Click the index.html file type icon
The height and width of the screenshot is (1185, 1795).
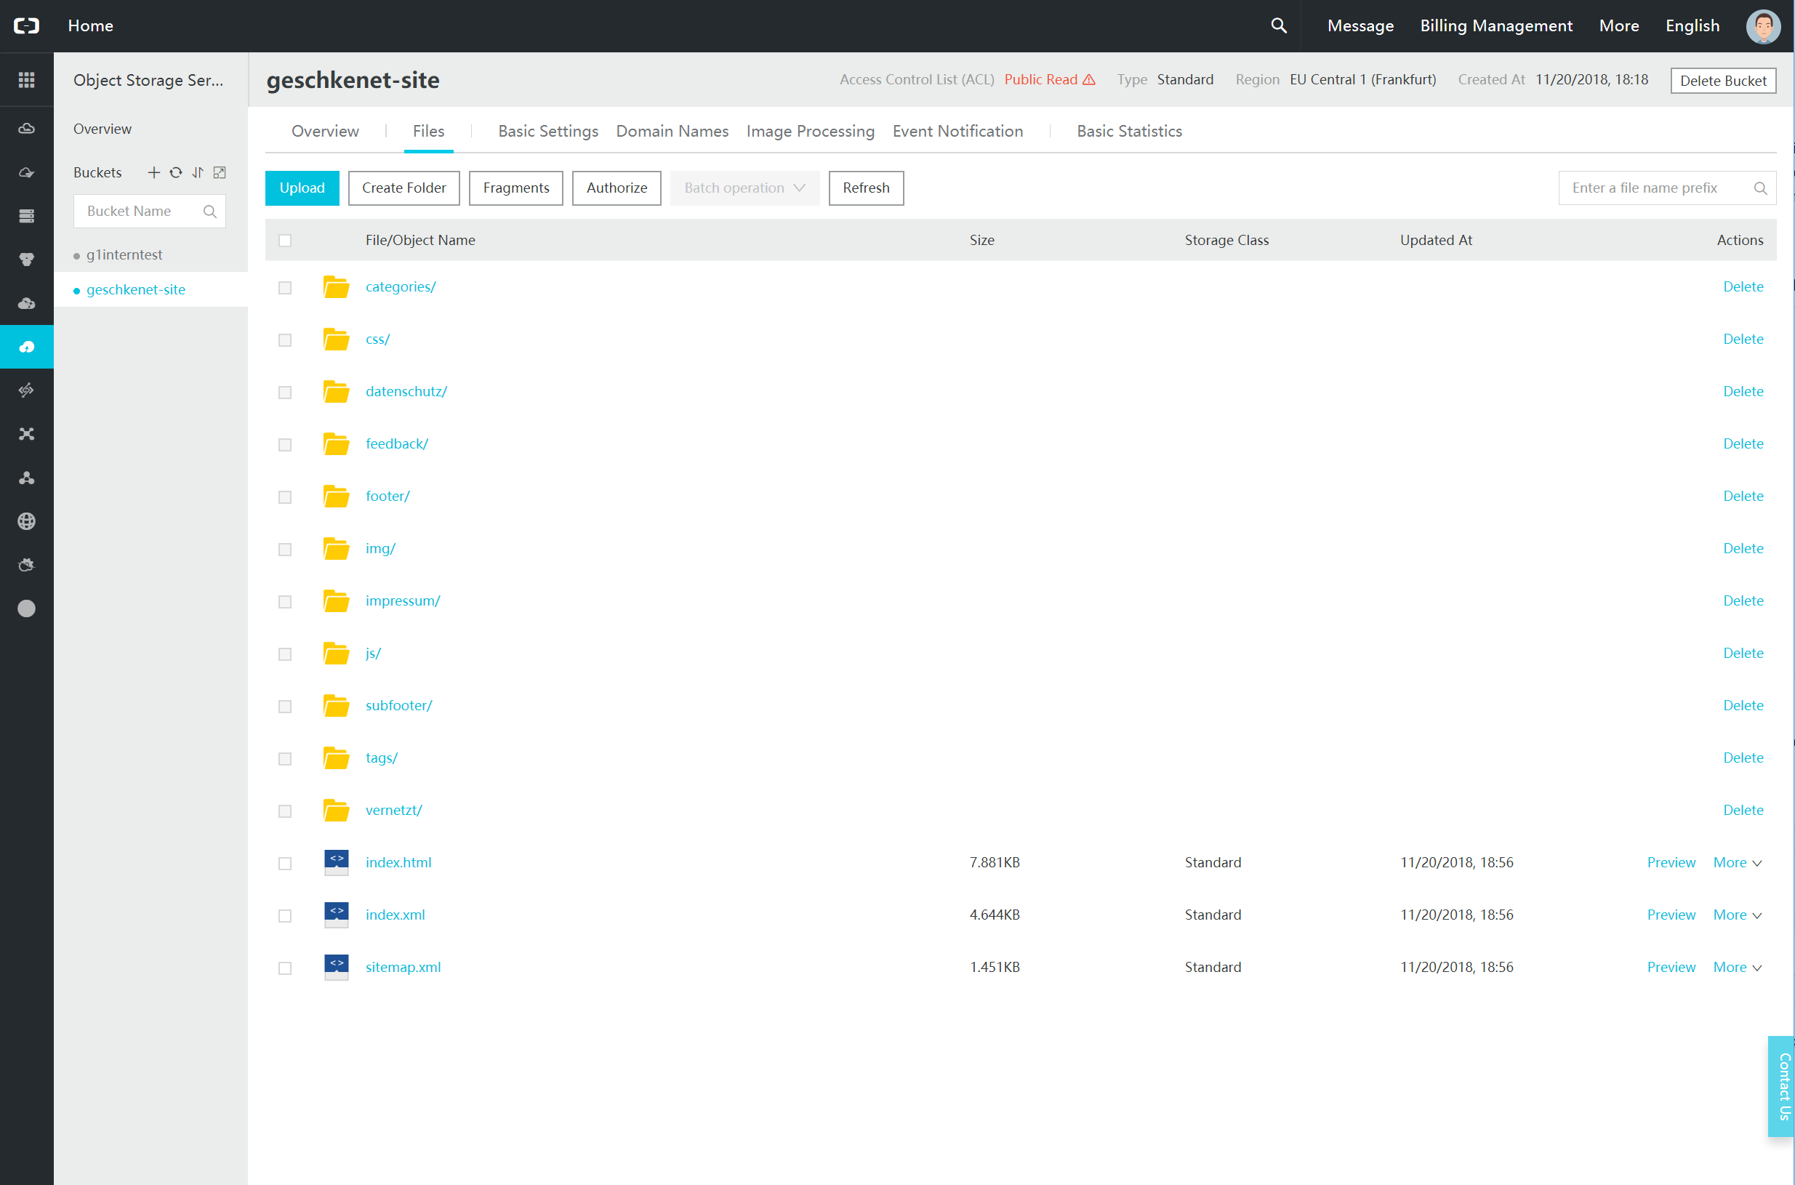click(x=337, y=862)
